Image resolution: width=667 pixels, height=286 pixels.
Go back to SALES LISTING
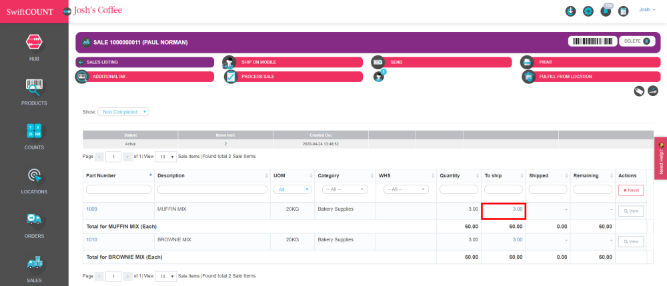coord(145,63)
